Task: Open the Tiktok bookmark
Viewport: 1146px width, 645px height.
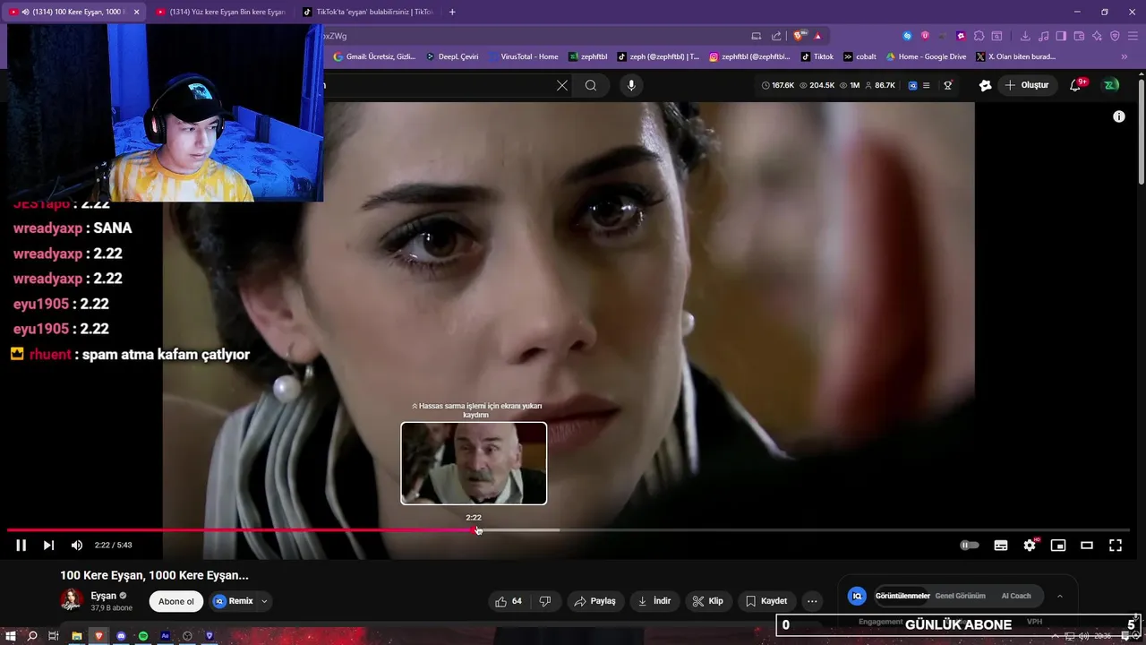Action: (817, 56)
